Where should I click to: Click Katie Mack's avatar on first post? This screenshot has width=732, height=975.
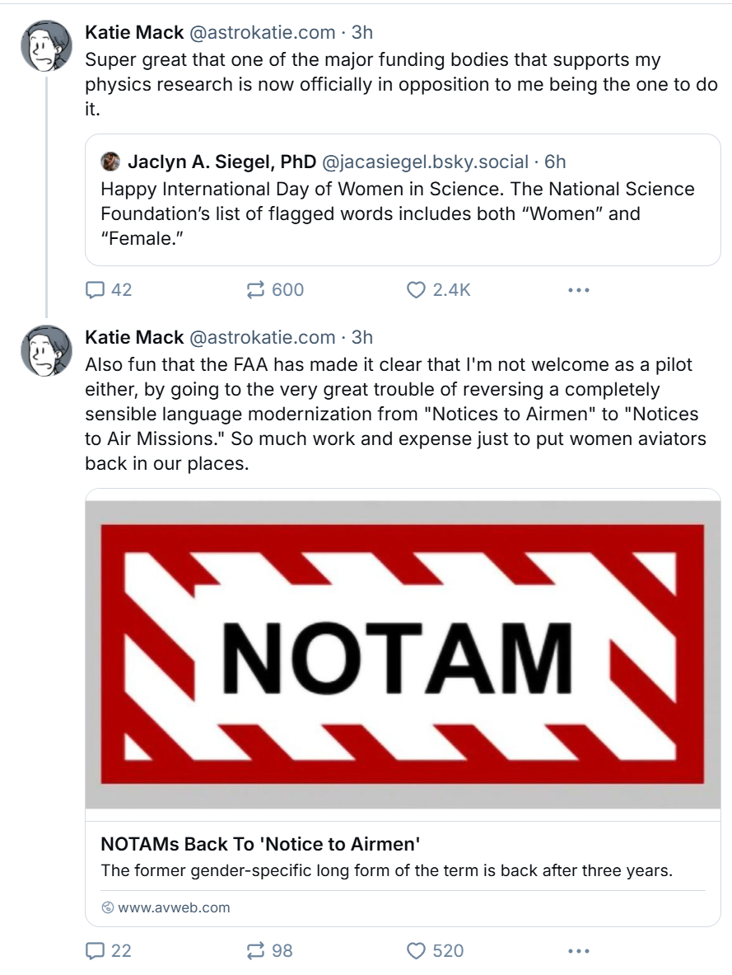click(x=46, y=46)
